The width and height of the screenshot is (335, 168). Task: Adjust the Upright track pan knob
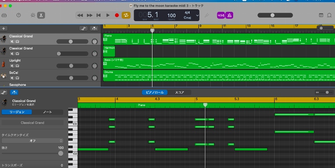point(95,66)
